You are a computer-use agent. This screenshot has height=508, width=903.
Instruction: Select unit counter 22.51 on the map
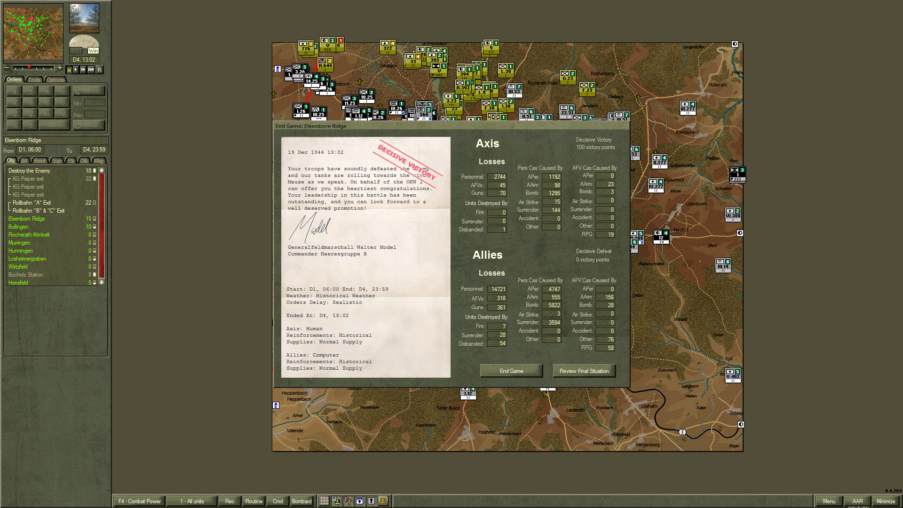point(567,111)
